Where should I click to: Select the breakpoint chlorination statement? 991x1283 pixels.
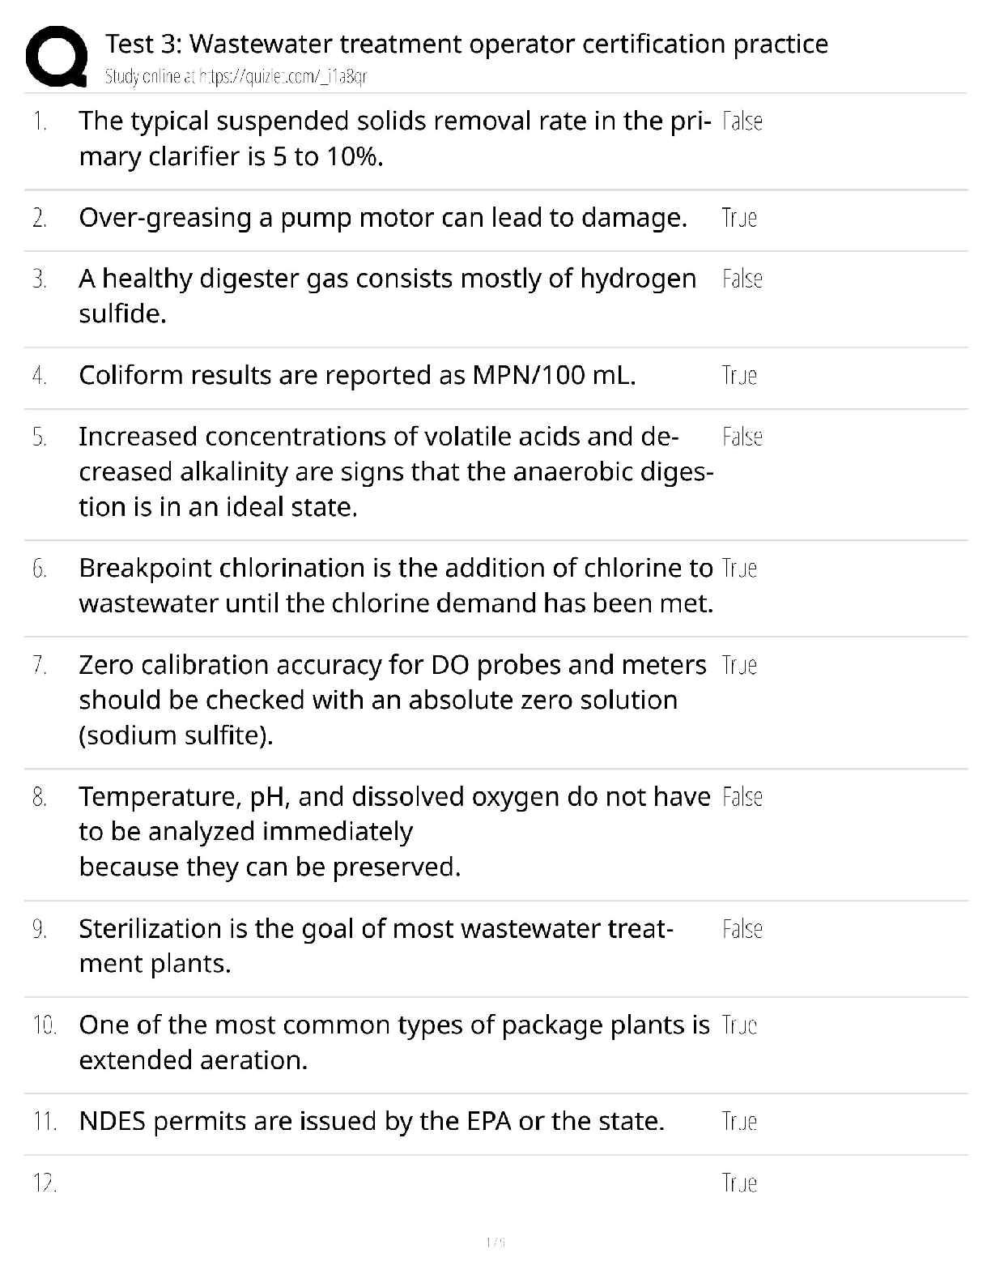(395, 586)
